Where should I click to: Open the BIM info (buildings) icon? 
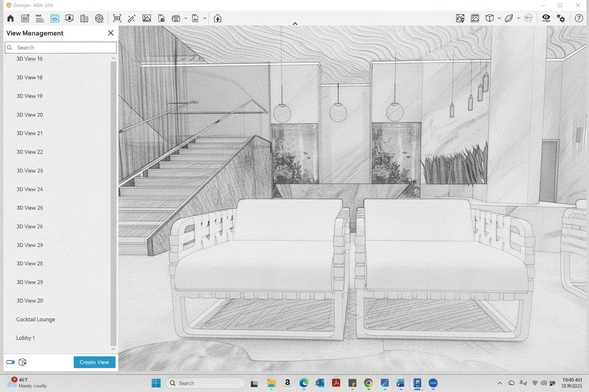pyautogui.click(x=84, y=18)
